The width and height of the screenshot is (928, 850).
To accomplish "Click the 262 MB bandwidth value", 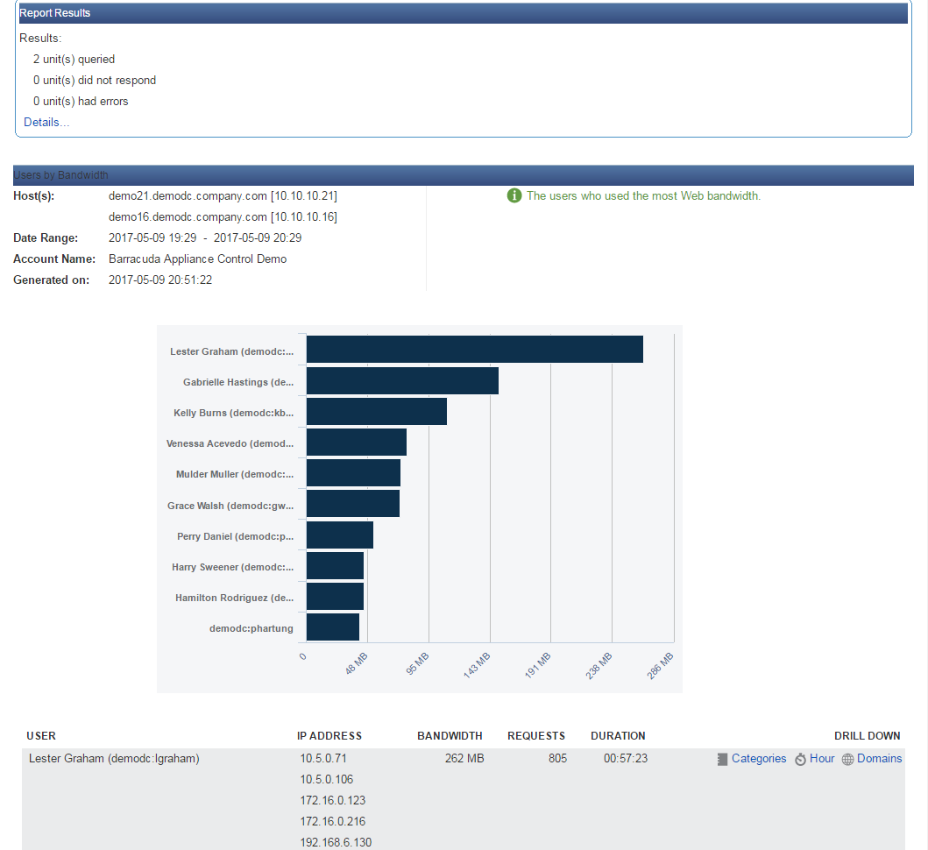I will 464,758.
